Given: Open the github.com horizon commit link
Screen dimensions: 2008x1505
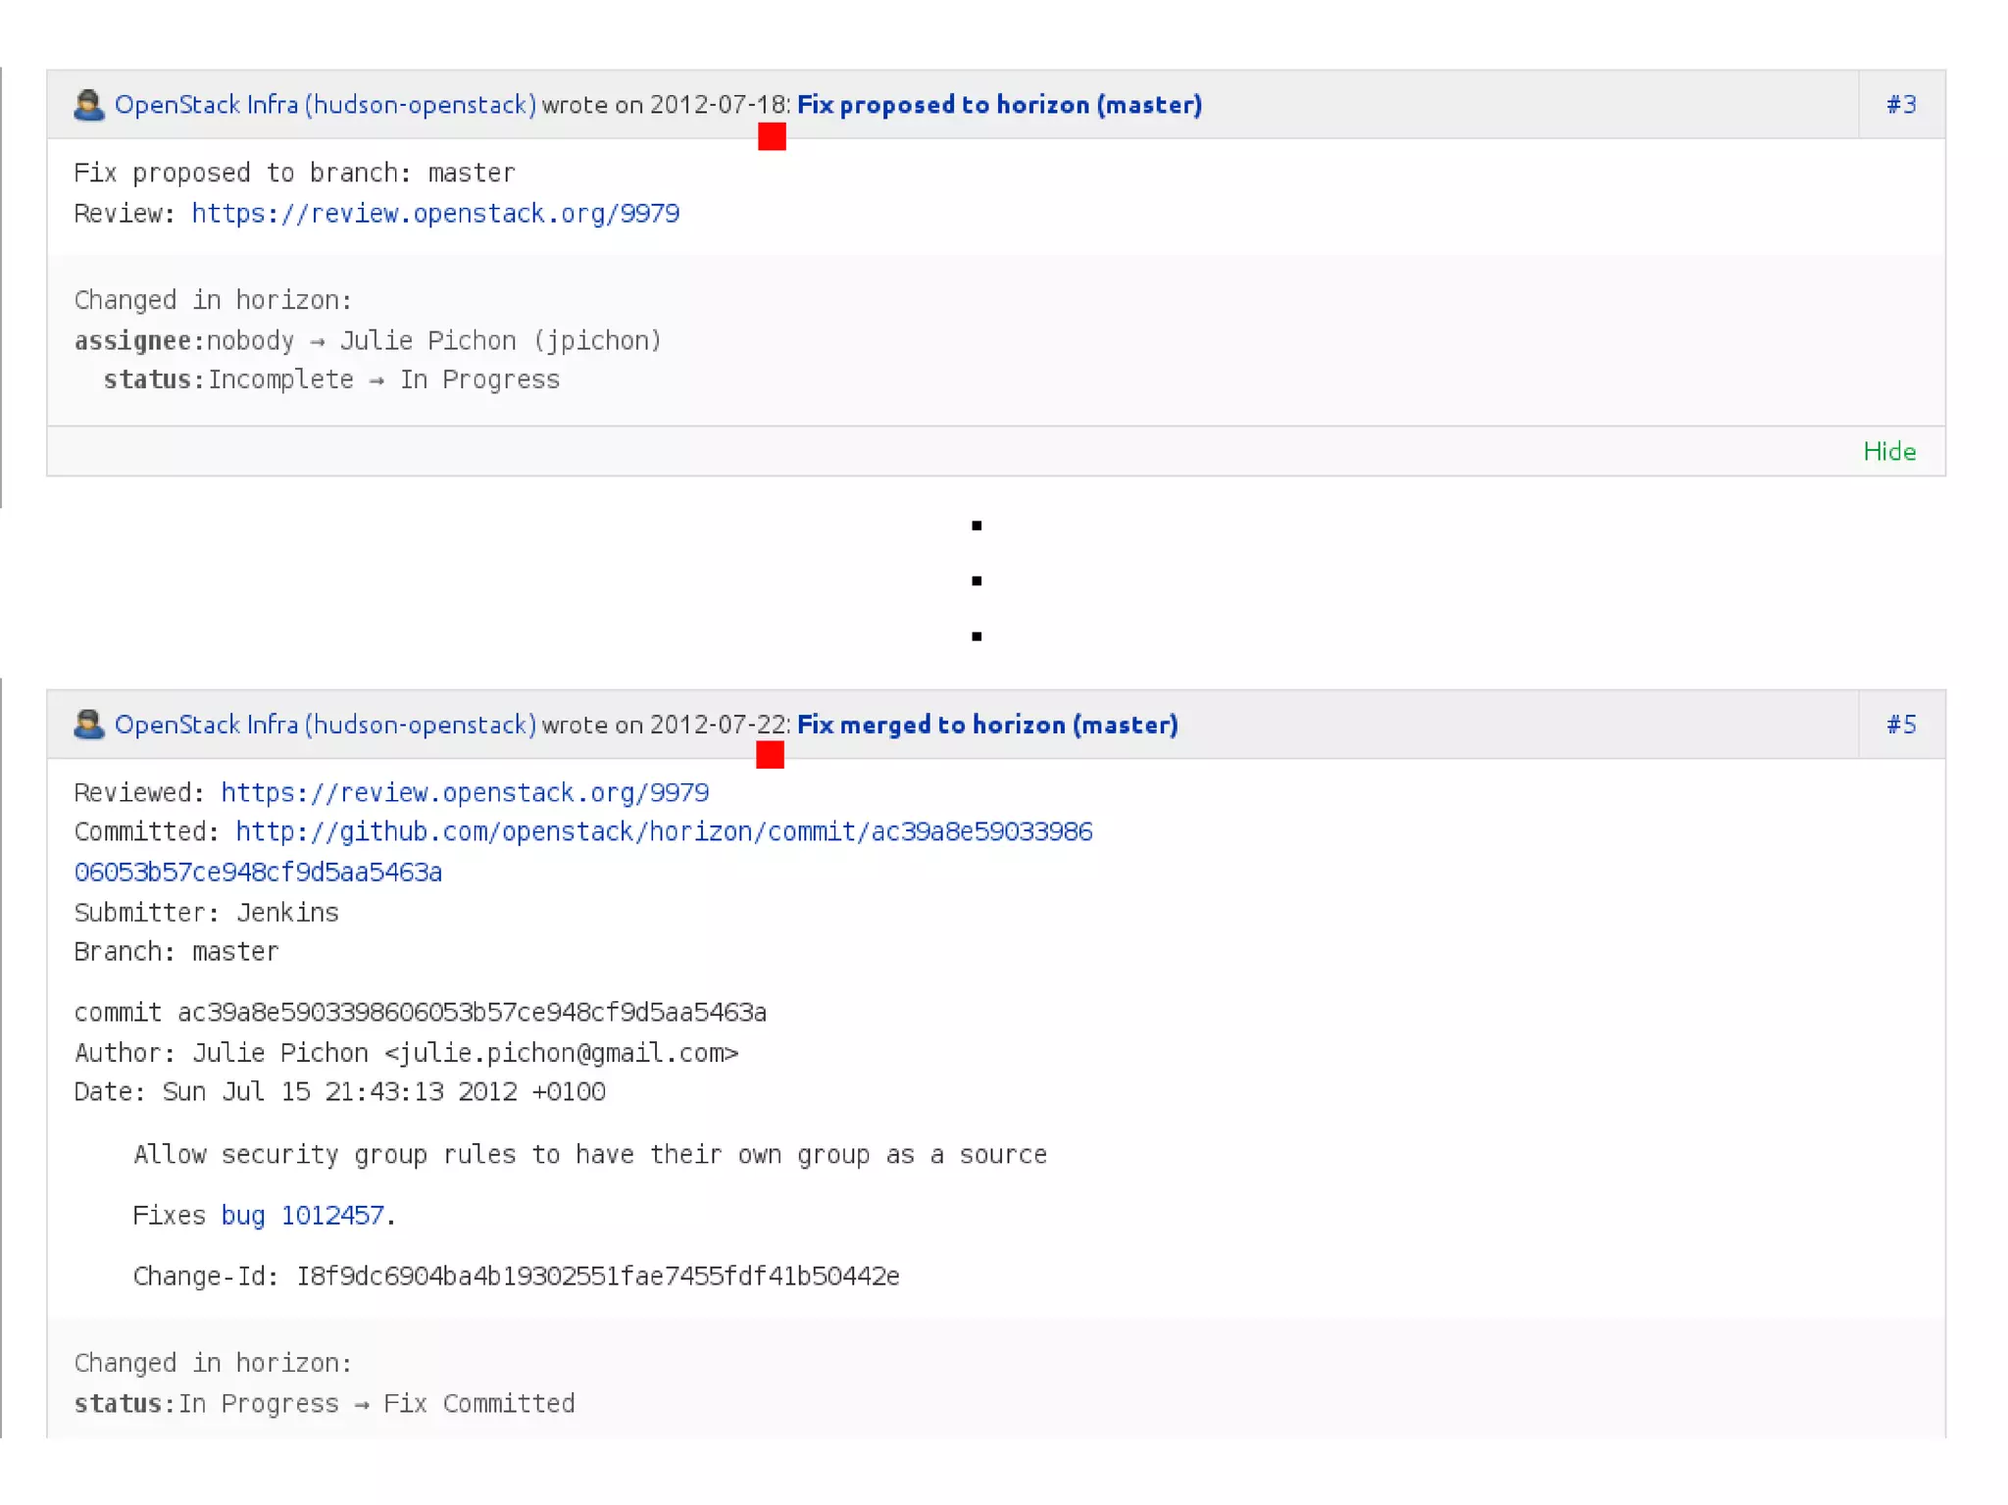Looking at the screenshot, I should click(664, 832).
